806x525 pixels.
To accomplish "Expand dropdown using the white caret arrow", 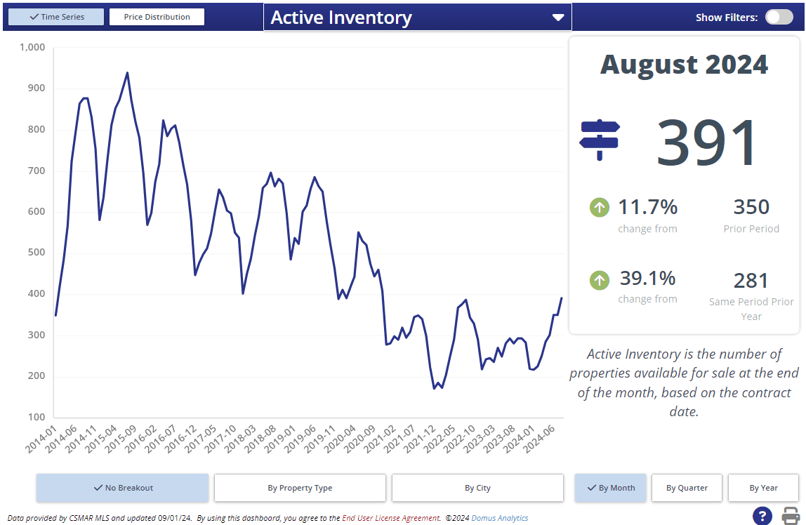I will point(558,18).
